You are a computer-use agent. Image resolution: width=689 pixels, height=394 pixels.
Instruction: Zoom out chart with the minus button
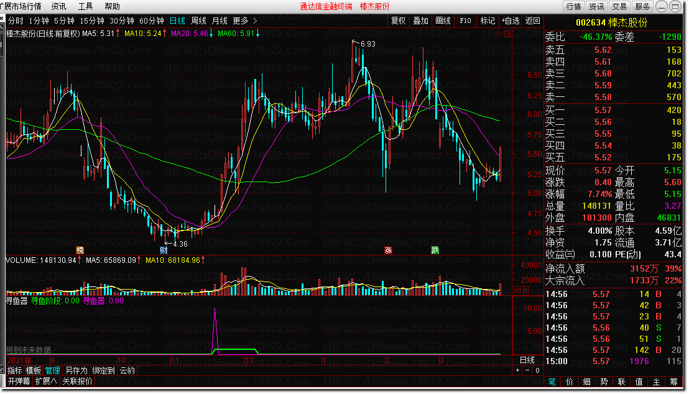coord(527,370)
